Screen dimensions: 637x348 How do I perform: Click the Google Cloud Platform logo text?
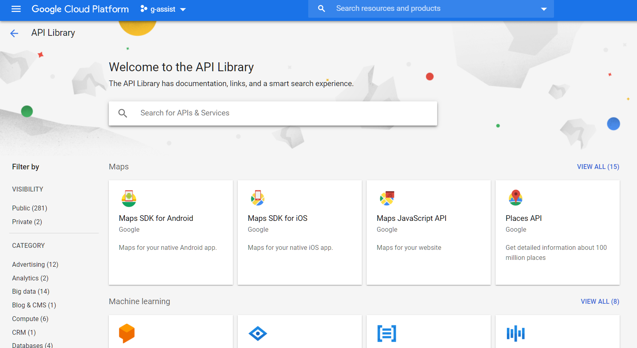click(80, 9)
